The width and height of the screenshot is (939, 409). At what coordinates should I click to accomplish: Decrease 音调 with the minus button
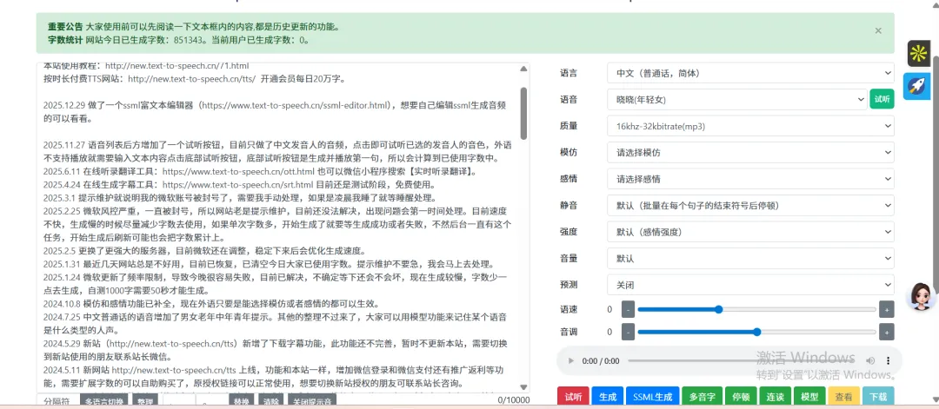628,332
